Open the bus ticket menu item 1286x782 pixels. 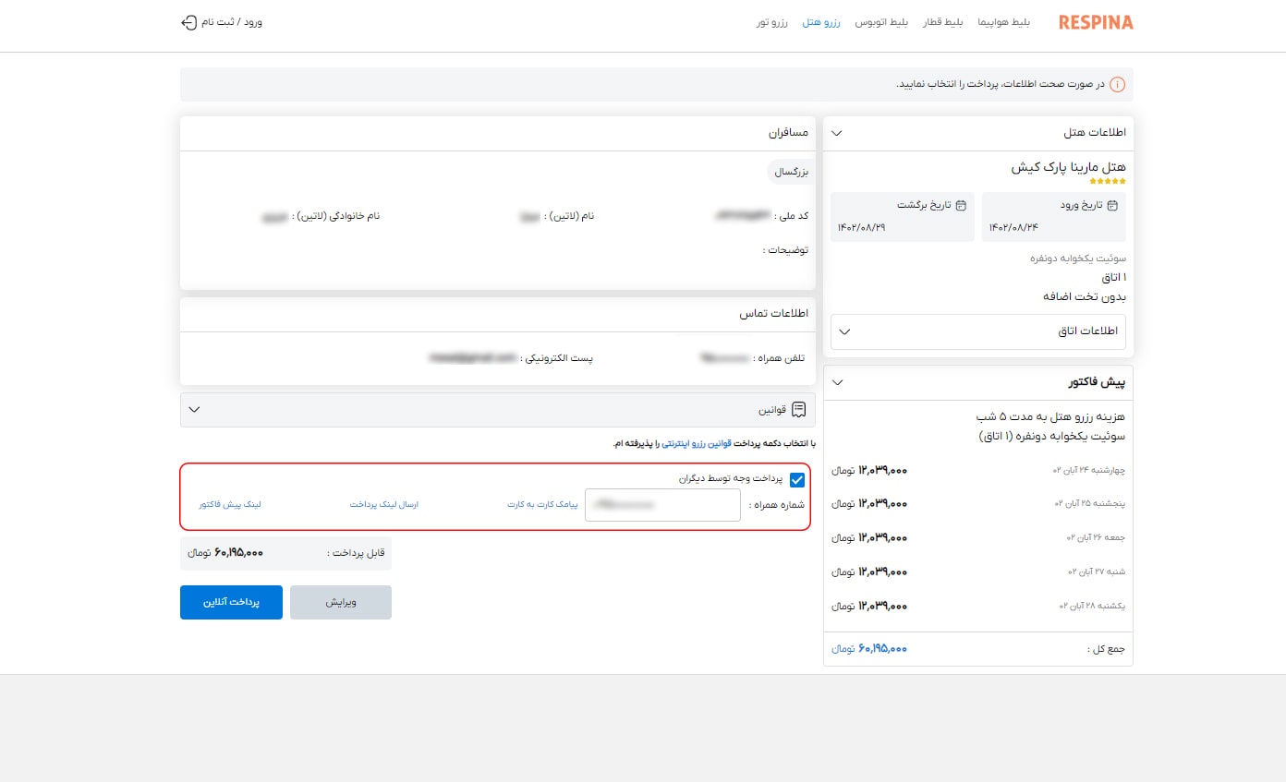pyautogui.click(x=882, y=22)
